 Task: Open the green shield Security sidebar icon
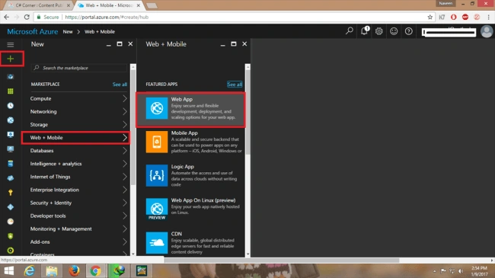11,236
